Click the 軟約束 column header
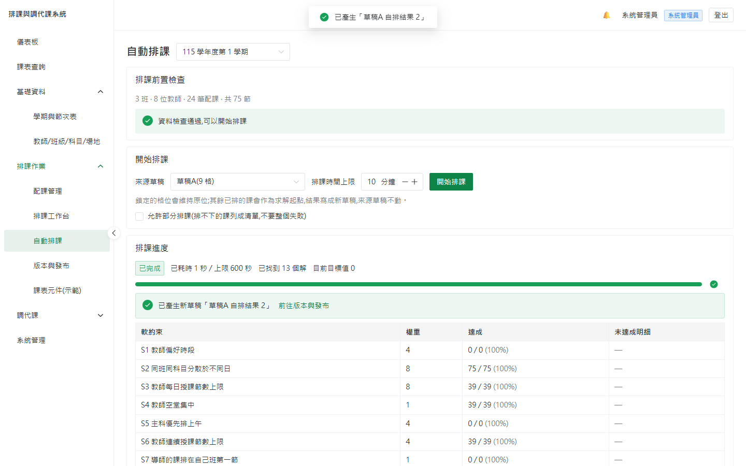This screenshot has height=466, width=746. click(267, 332)
